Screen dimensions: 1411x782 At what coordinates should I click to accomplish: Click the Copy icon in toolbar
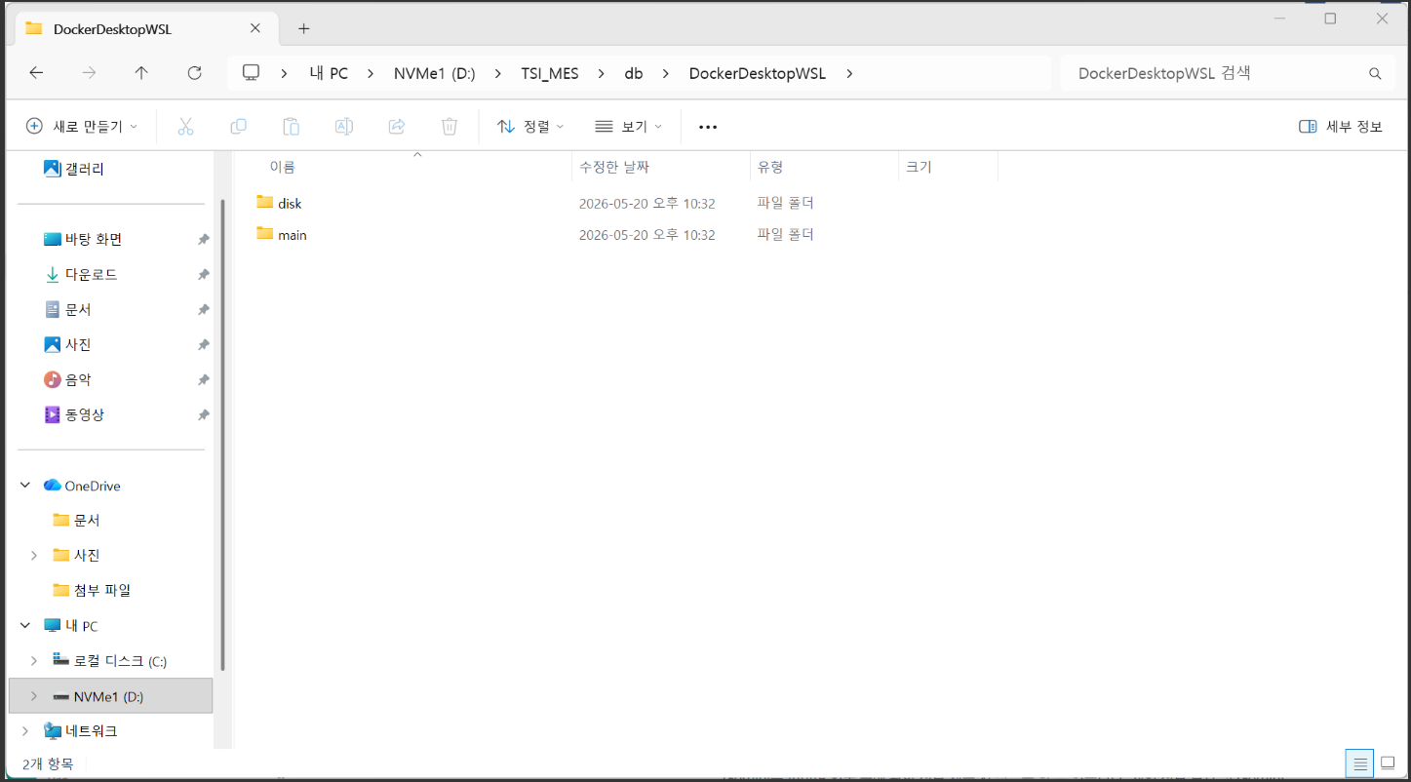[238, 127]
